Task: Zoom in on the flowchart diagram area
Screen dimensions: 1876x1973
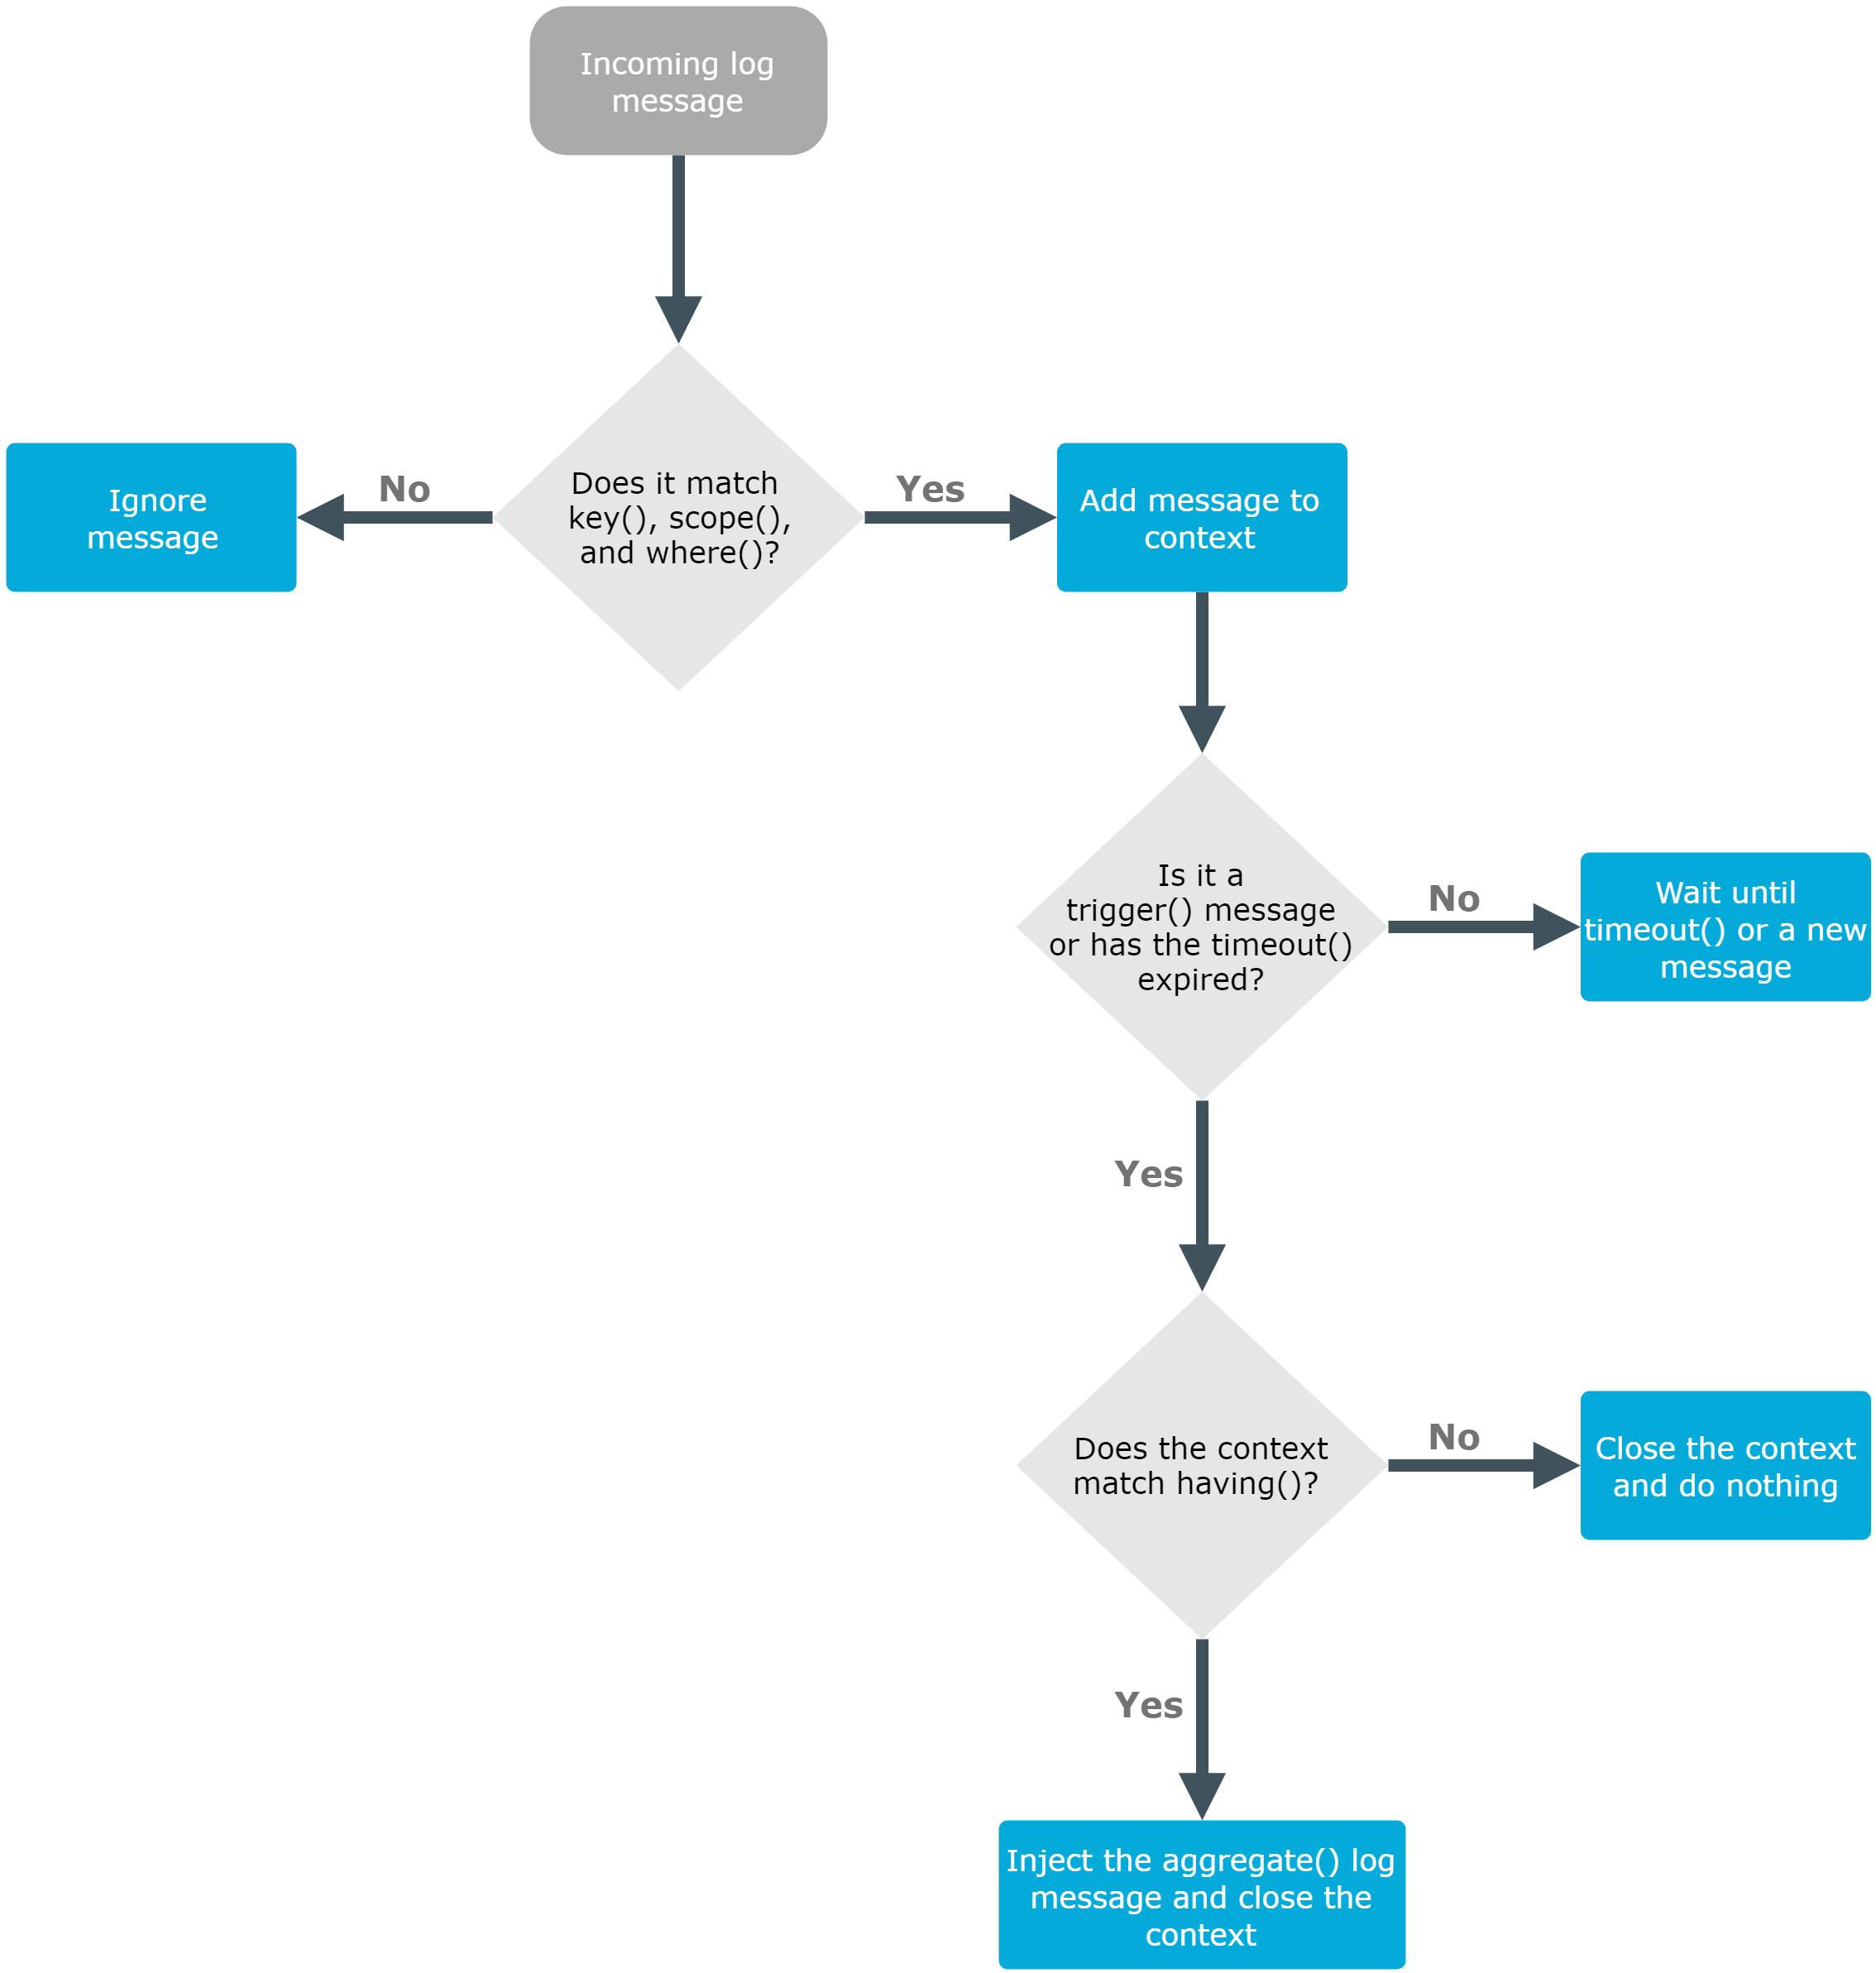Action: click(937, 986)
